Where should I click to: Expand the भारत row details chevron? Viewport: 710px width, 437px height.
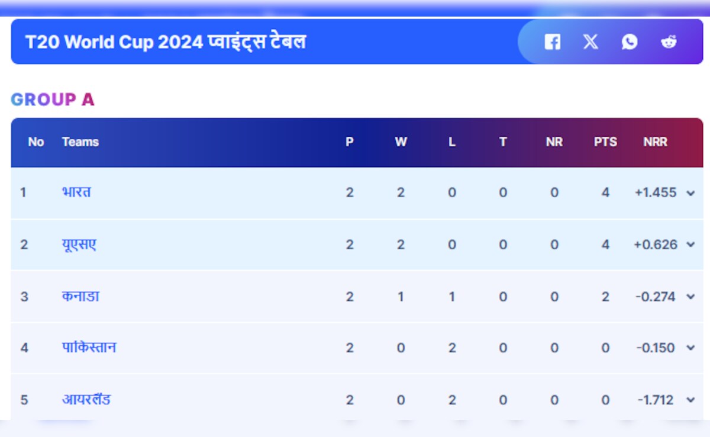coord(690,193)
